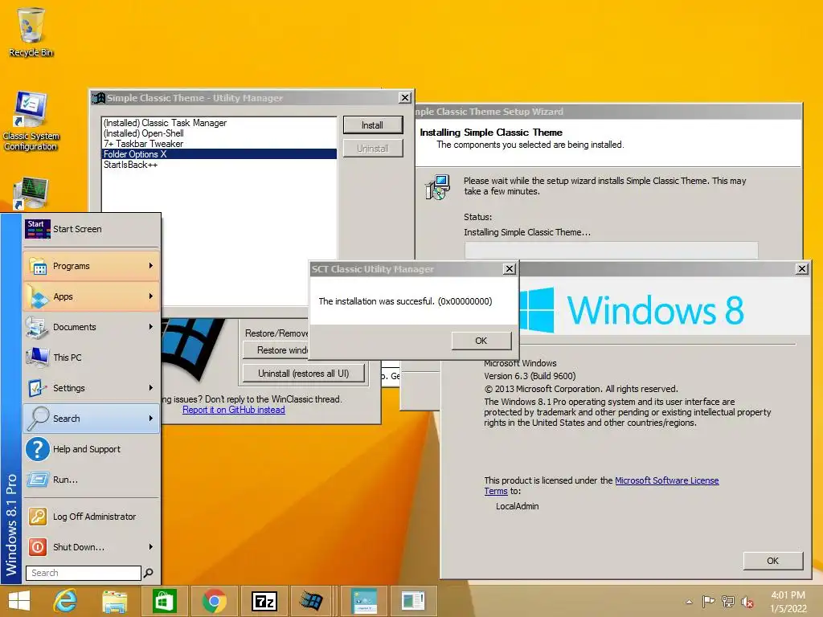Focus the start menu Search box

(84, 573)
